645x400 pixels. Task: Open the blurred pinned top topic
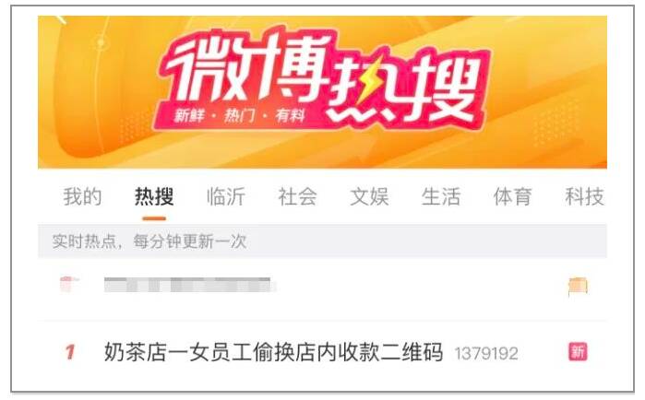188,285
